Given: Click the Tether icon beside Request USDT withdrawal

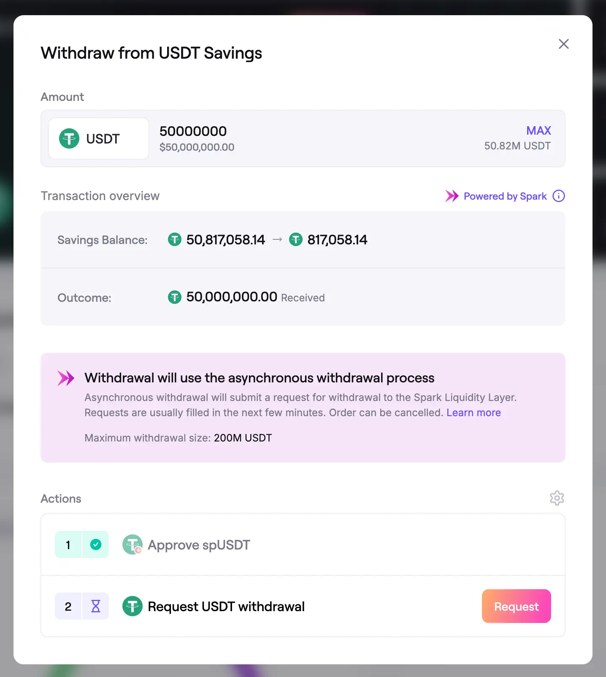Looking at the screenshot, I should tap(133, 606).
